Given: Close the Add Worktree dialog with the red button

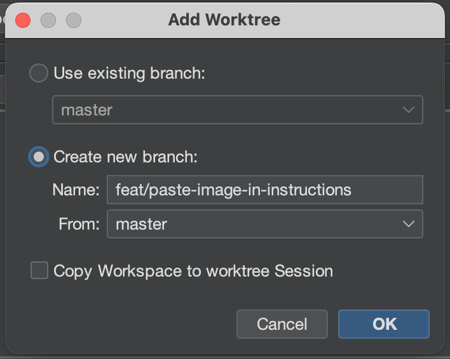Looking at the screenshot, I should point(23,20).
